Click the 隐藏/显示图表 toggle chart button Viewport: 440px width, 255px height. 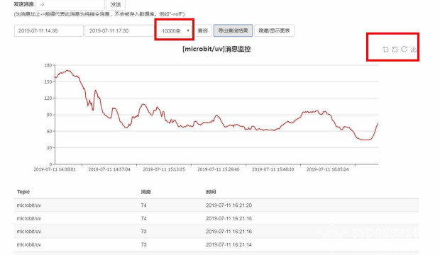274,30
